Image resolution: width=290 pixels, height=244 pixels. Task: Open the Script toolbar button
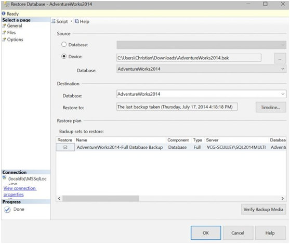point(60,21)
